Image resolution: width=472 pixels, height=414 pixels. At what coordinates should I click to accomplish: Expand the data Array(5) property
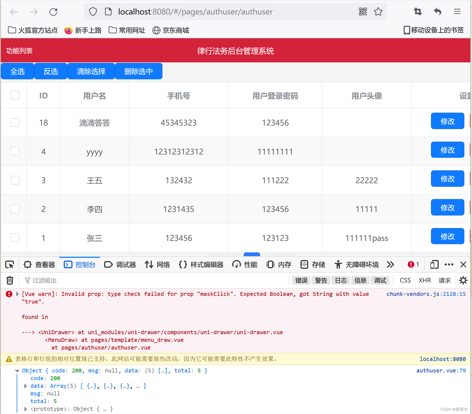[x=25, y=386]
